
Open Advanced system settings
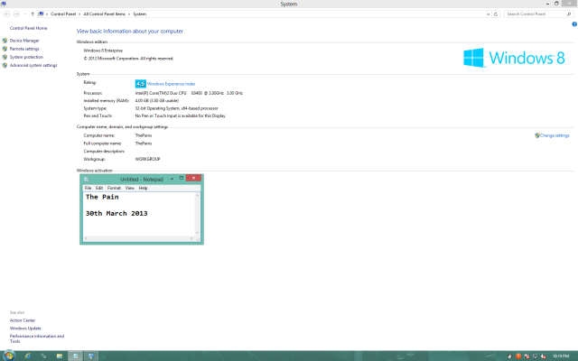pos(33,65)
